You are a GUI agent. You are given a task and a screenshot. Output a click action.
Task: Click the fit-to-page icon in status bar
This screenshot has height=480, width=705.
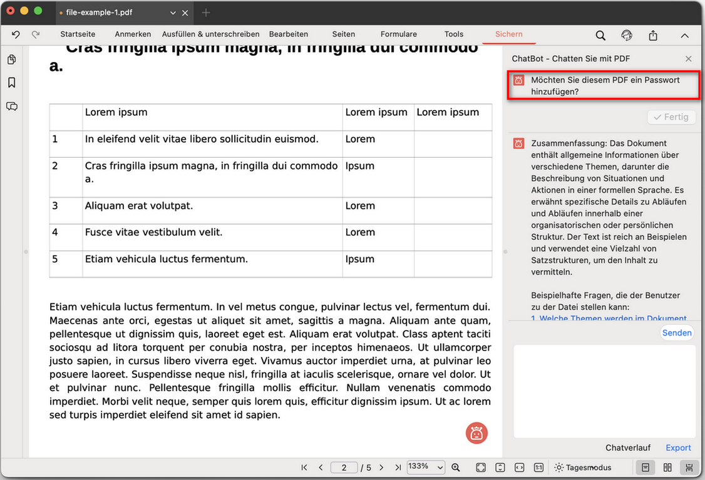[480, 467]
